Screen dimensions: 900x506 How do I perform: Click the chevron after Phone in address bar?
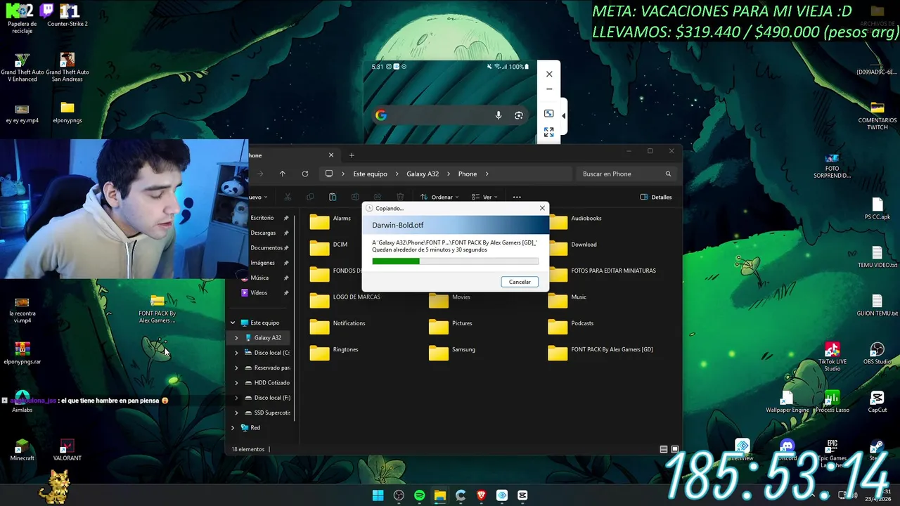tap(487, 174)
